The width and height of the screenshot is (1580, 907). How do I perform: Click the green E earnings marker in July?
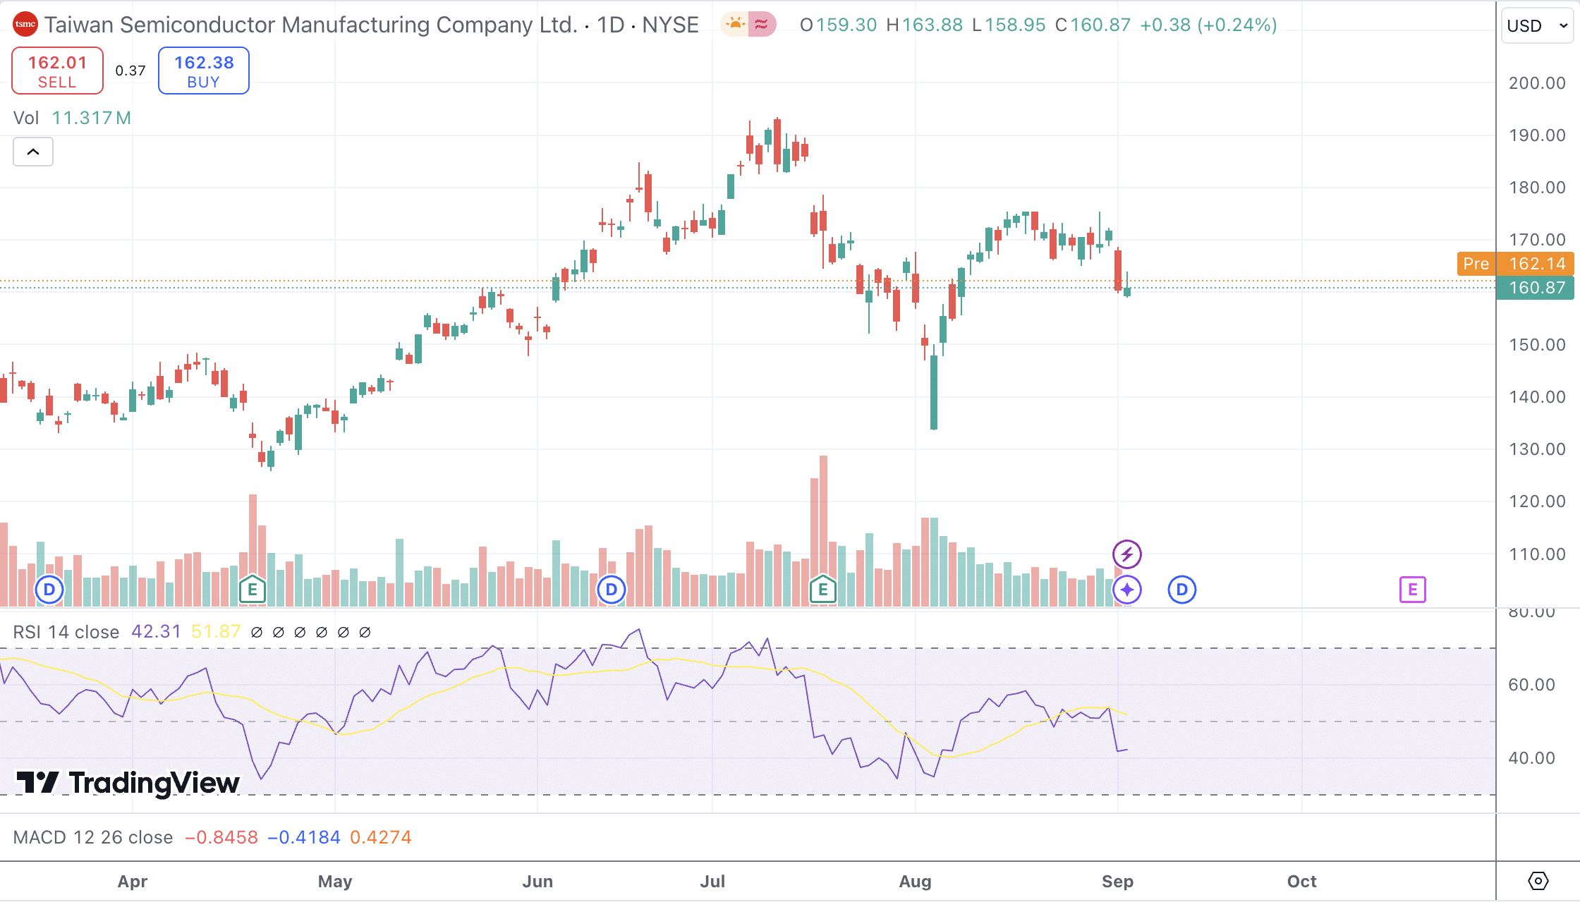pyautogui.click(x=822, y=590)
